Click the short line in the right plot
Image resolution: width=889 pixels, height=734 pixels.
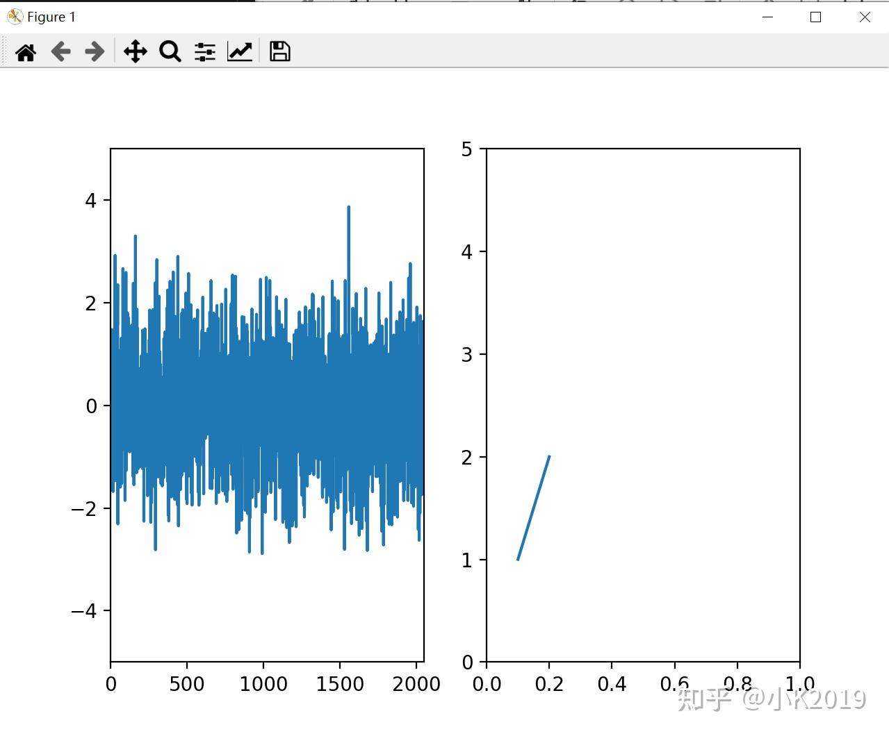[x=534, y=508]
